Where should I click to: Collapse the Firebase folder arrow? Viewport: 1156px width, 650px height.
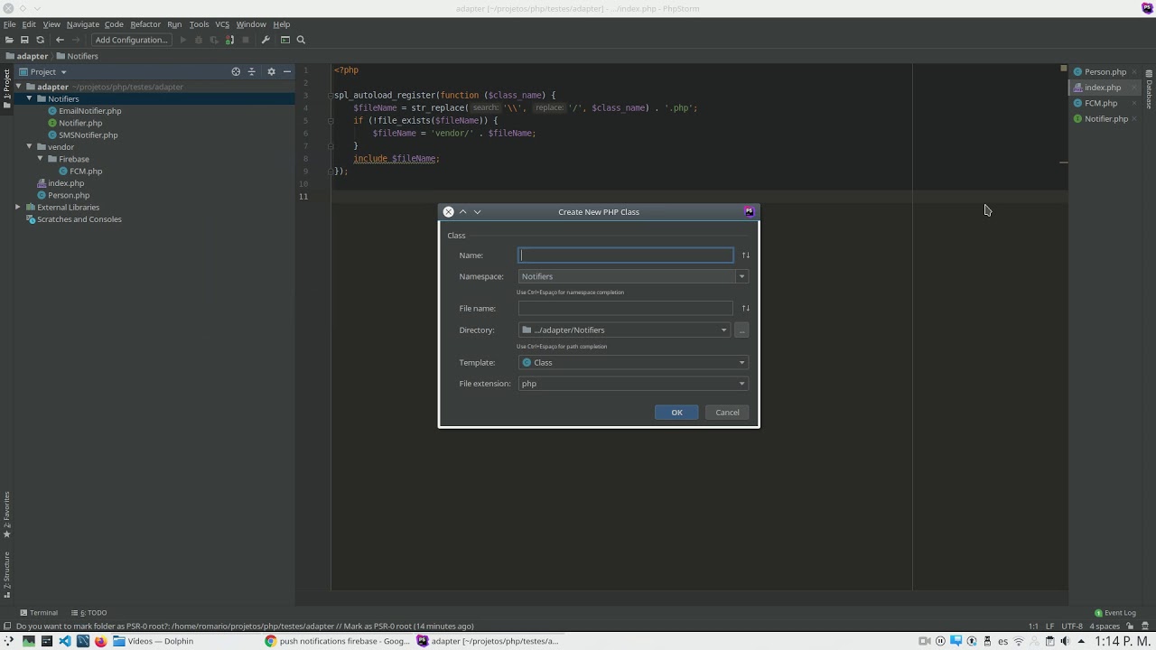40,159
